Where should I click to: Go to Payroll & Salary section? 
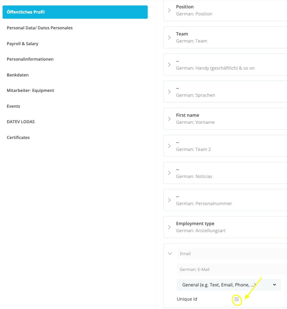tap(23, 44)
